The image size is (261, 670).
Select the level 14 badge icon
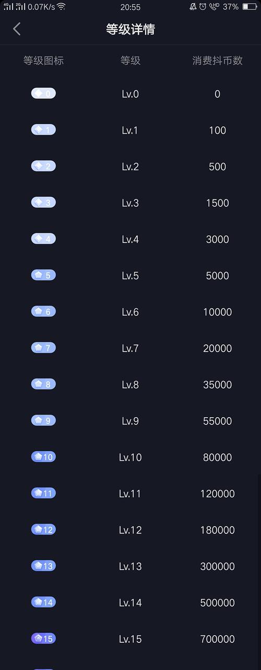click(43, 602)
